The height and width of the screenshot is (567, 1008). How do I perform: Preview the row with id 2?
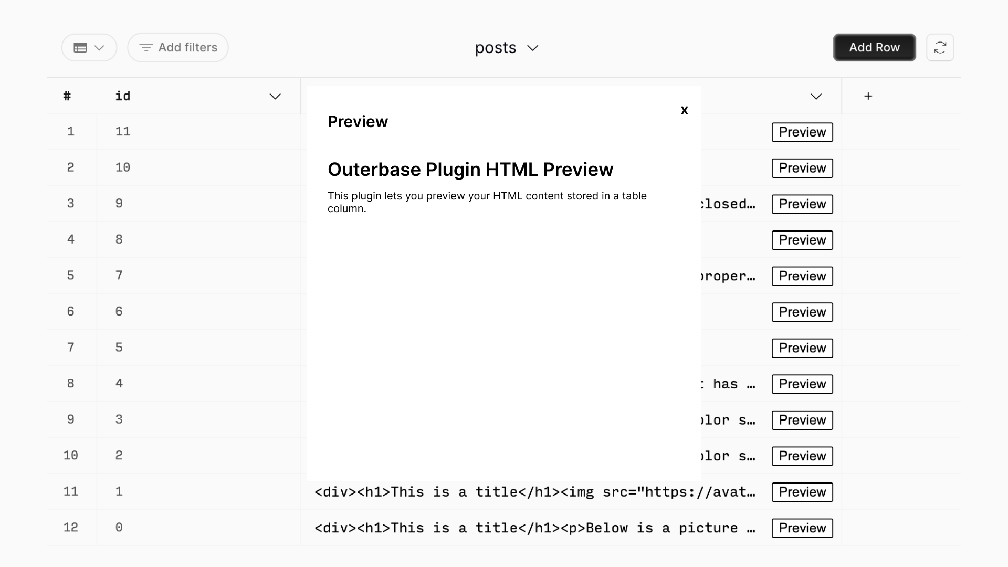tap(802, 456)
